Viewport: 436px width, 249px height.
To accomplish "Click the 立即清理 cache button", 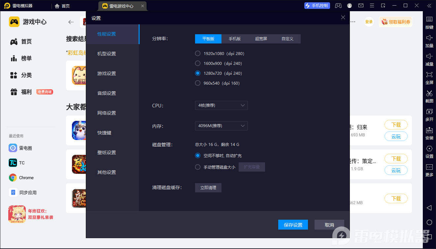I will click(208, 188).
